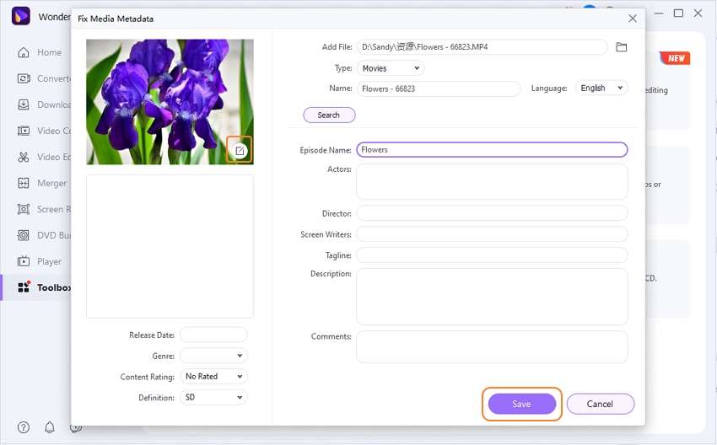Open the Downloader sidebar icon
The image size is (717, 445).
tap(24, 105)
